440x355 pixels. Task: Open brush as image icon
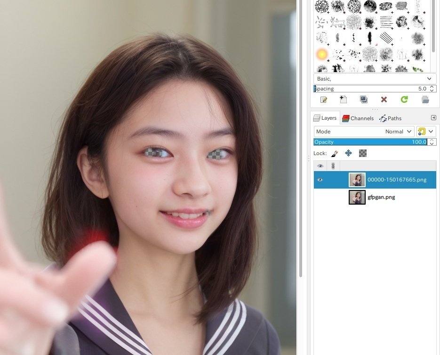(425, 99)
